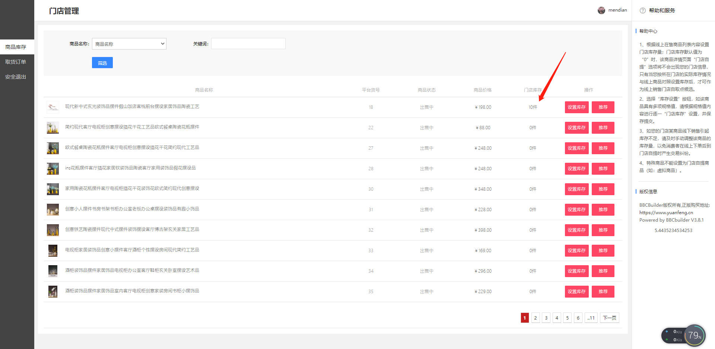Click the mendian username text
This screenshot has width=715, height=349.
pos(617,10)
